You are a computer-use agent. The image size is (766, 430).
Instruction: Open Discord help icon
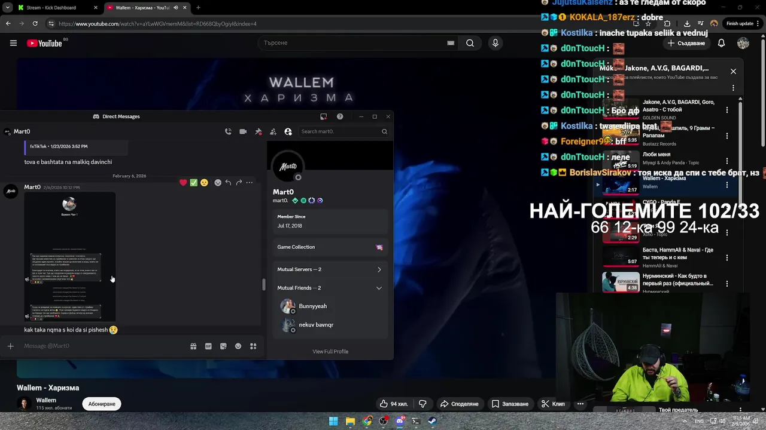(340, 116)
